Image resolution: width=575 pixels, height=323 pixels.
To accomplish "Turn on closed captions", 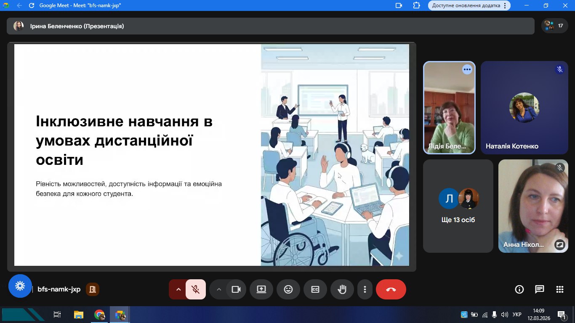I will tap(315, 289).
